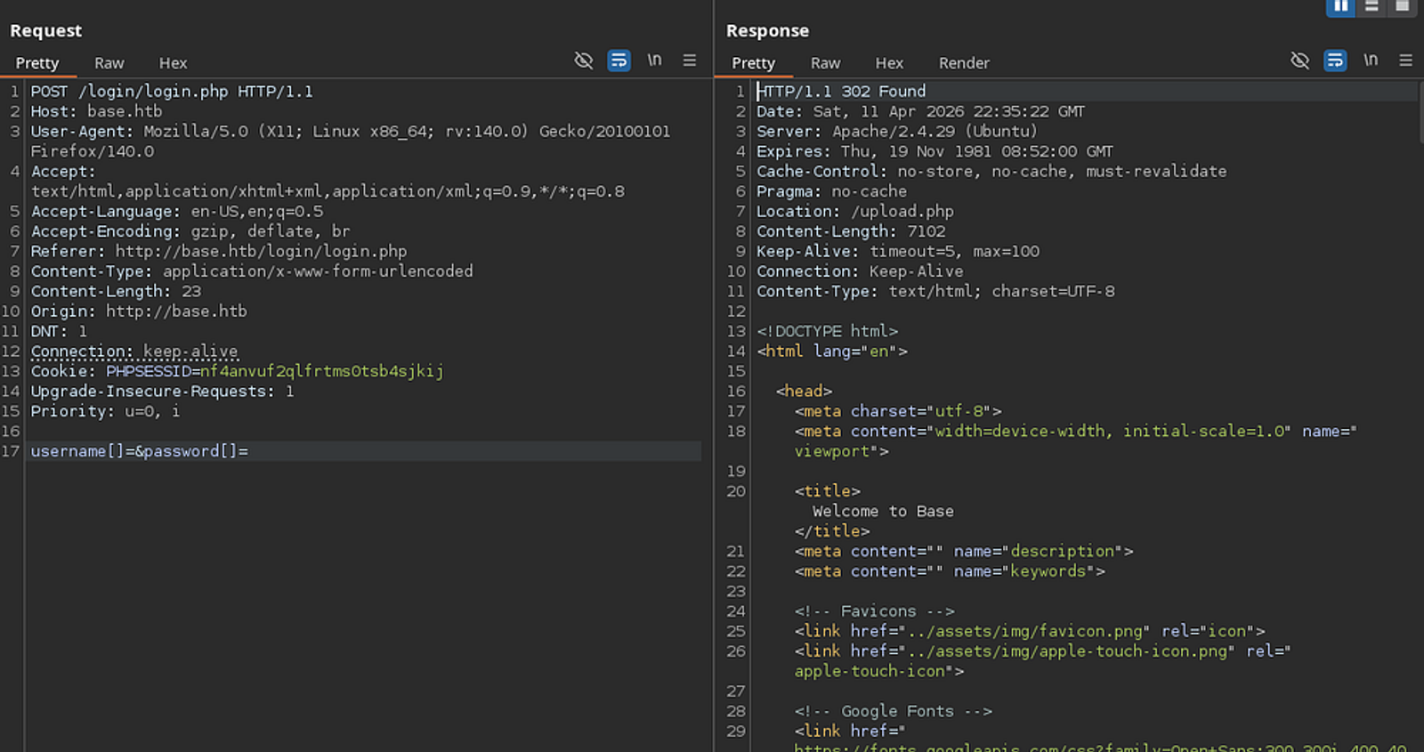Toggle show non-printable chars in Request
Viewport: 1424px width, 752px height.
pos(654,60)
